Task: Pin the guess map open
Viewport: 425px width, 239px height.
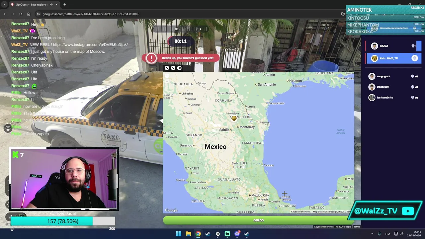Action: 179,68
